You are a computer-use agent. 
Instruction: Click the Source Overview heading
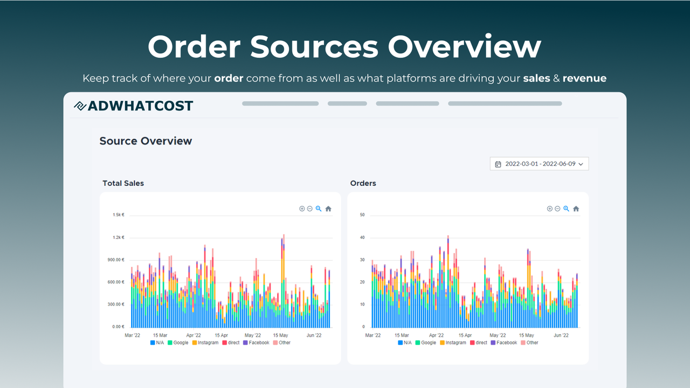(145, 141)
